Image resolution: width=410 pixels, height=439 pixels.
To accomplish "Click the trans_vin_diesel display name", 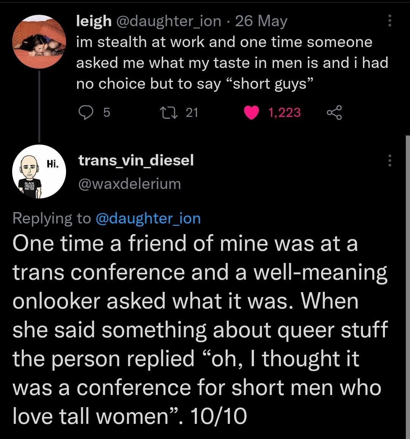I will (x=136, y=160).
